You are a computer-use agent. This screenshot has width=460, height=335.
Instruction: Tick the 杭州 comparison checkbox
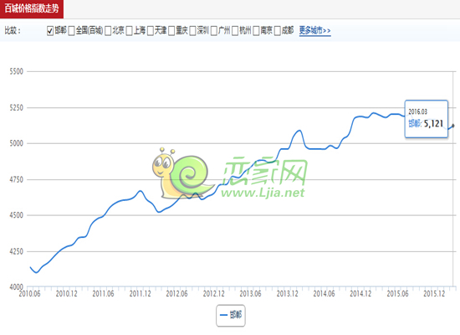(x=235, y=30)
